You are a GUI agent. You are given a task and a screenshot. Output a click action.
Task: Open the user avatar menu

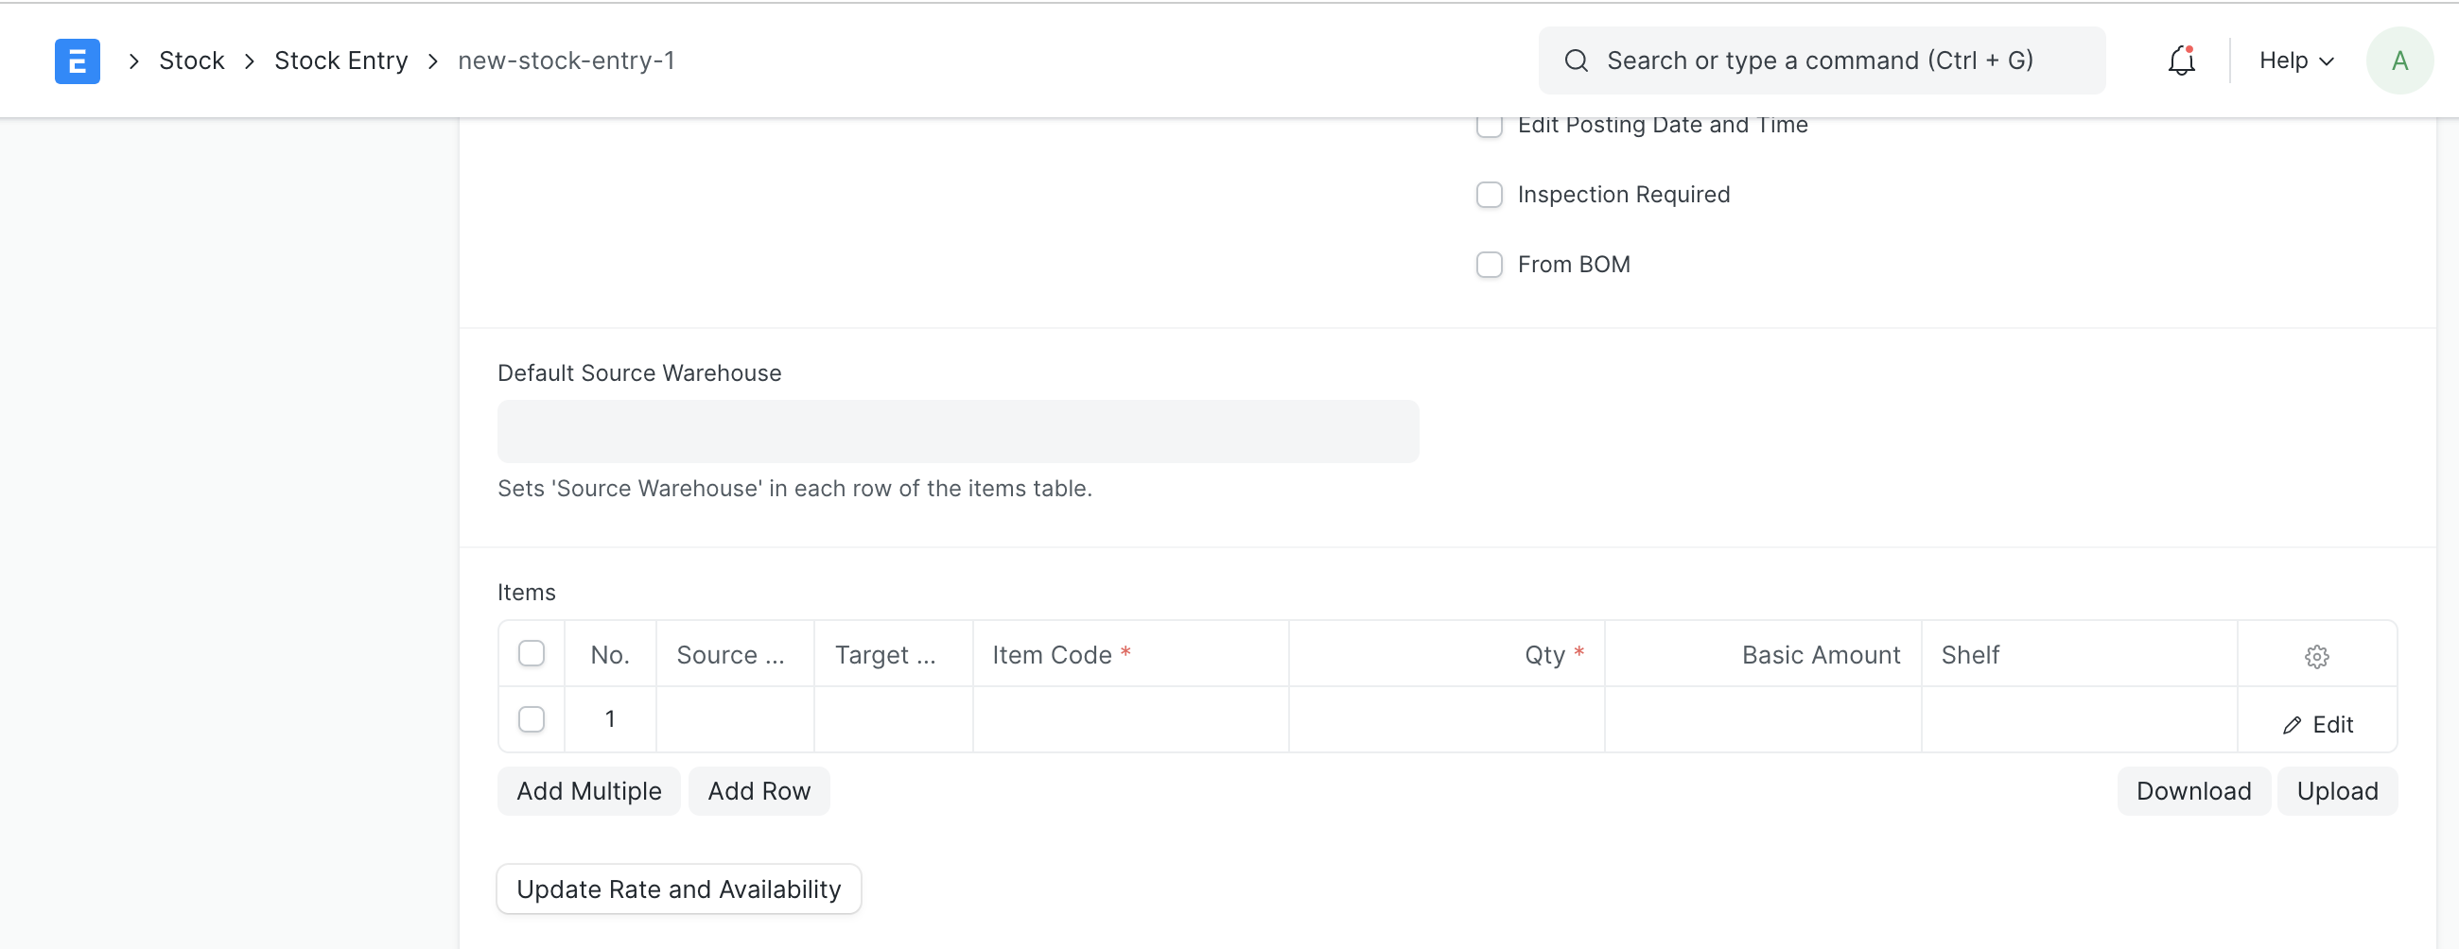pos(2398,60)
